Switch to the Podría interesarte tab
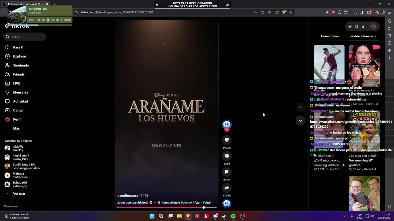 tap(363, 36)
